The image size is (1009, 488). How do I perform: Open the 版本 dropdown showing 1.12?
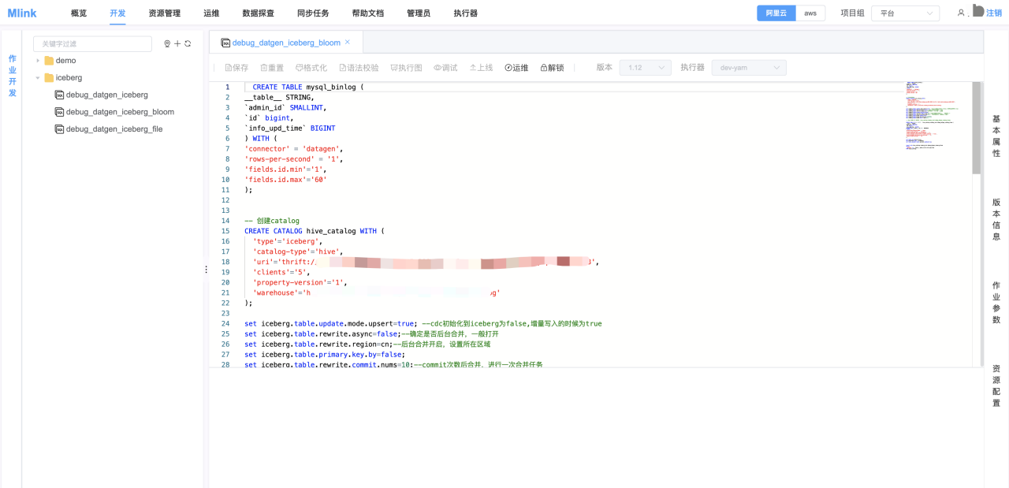pos(645,68)
